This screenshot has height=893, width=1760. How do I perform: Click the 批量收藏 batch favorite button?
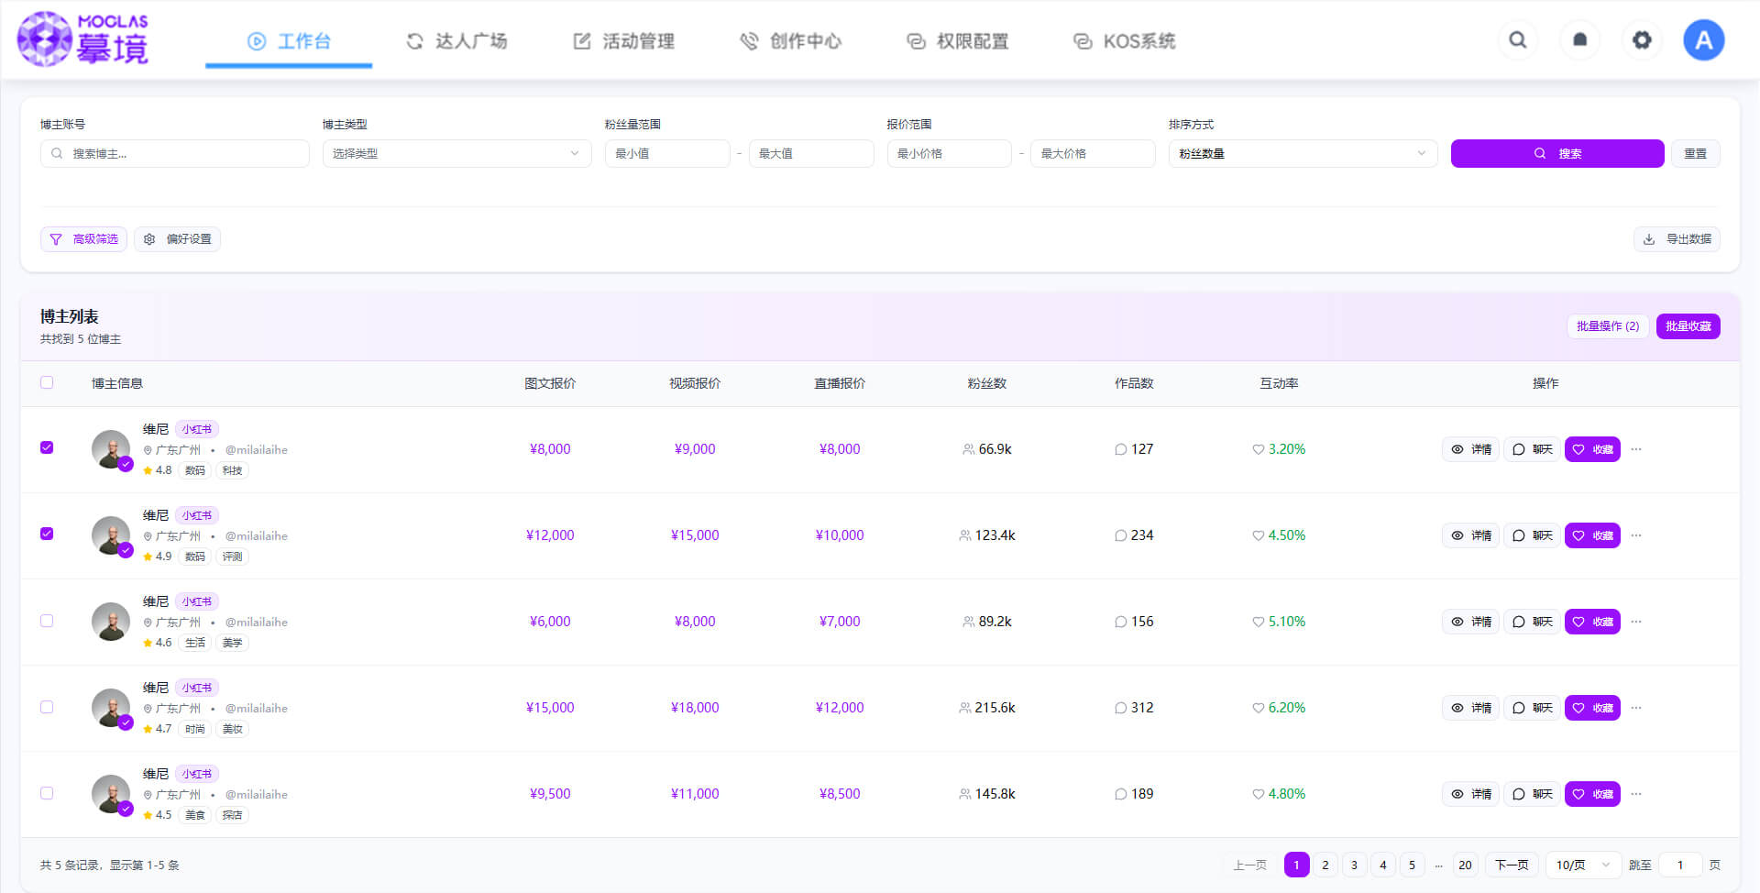tap(1688, 325)
